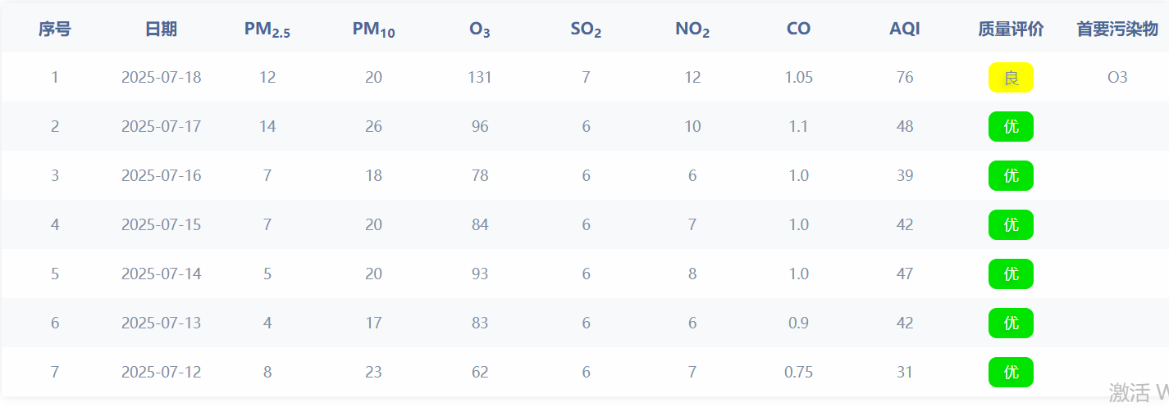
Task: Select the 序号 column header
Action: (55, 29)
